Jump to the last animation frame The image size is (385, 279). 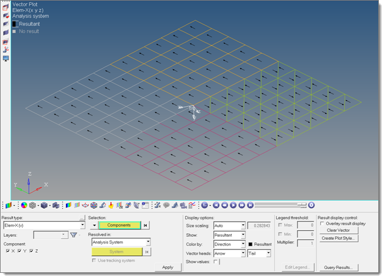pyautogui.click(x=250, y=205)
